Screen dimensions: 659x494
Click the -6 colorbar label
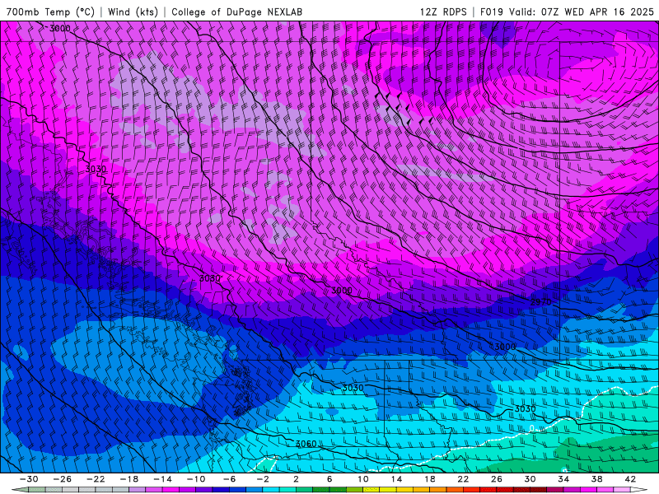click(x=229, y=479)
